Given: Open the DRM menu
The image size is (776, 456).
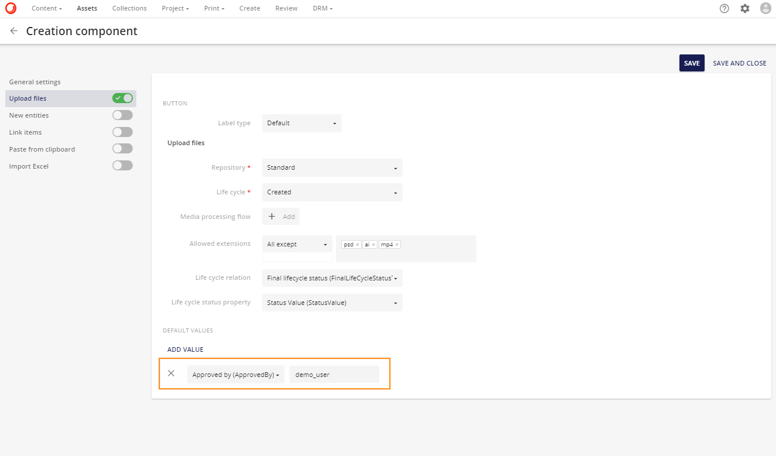Looking at the screenshot, I should click(322, 8).
